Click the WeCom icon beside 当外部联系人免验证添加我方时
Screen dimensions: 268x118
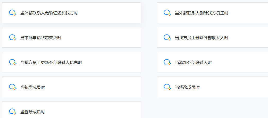click(x=13, y=13)
